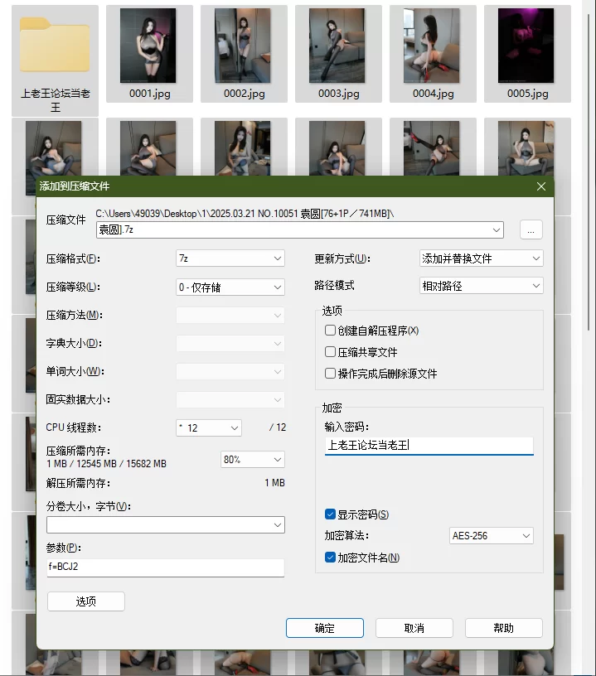This screenshot has height=676, width=596.
Task: Click the archive path text above the name field
Action: (245, 214)
